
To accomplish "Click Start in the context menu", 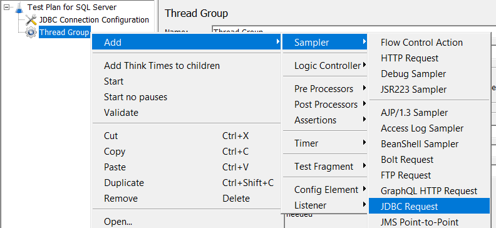I will point(187,81).
